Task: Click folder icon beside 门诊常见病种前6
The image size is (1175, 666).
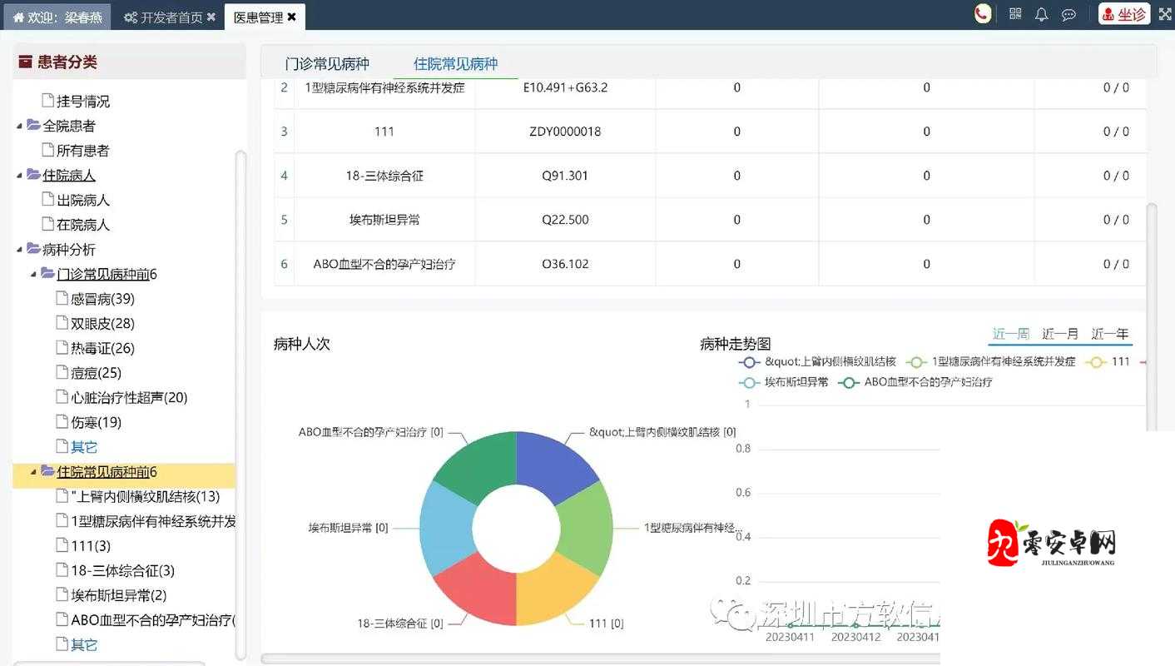Action: (x=47, y=273)
